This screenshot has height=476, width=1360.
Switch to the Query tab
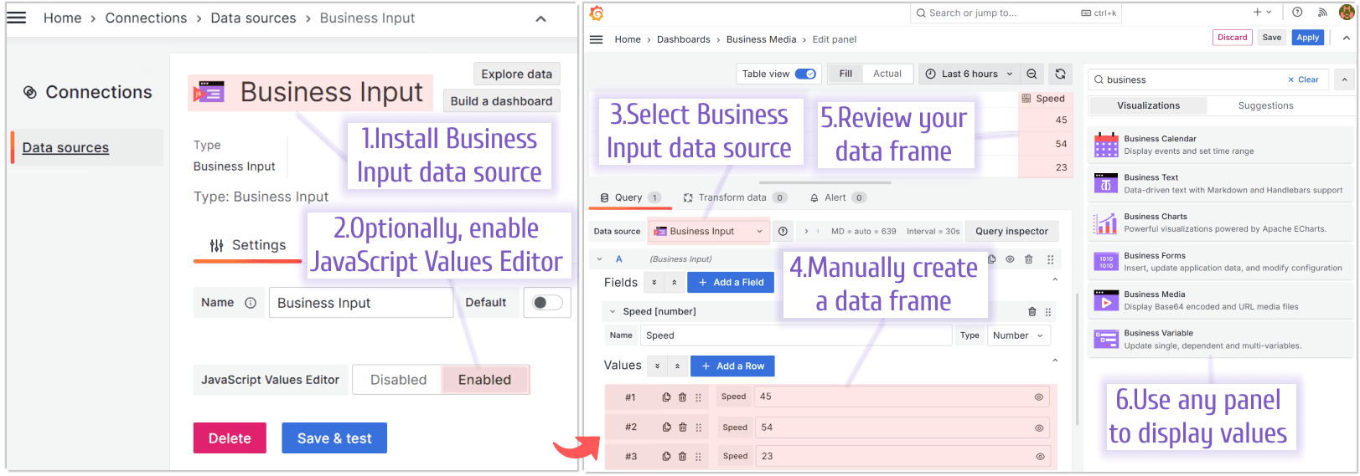point(630,197)
